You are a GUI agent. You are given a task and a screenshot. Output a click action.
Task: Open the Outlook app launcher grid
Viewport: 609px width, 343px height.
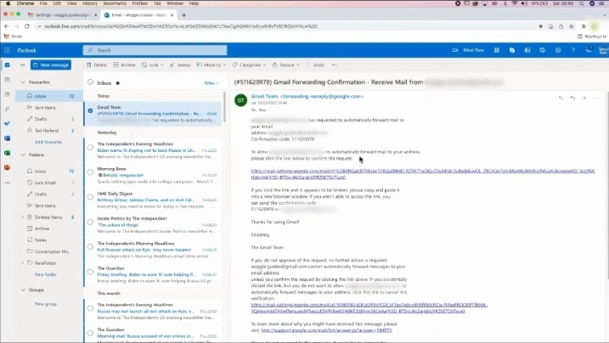(x=7, y=50)
